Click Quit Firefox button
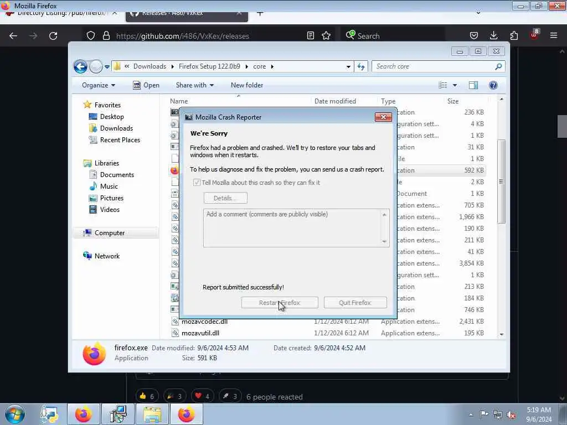This screenshot has height=425, width=567. [355, 303]
